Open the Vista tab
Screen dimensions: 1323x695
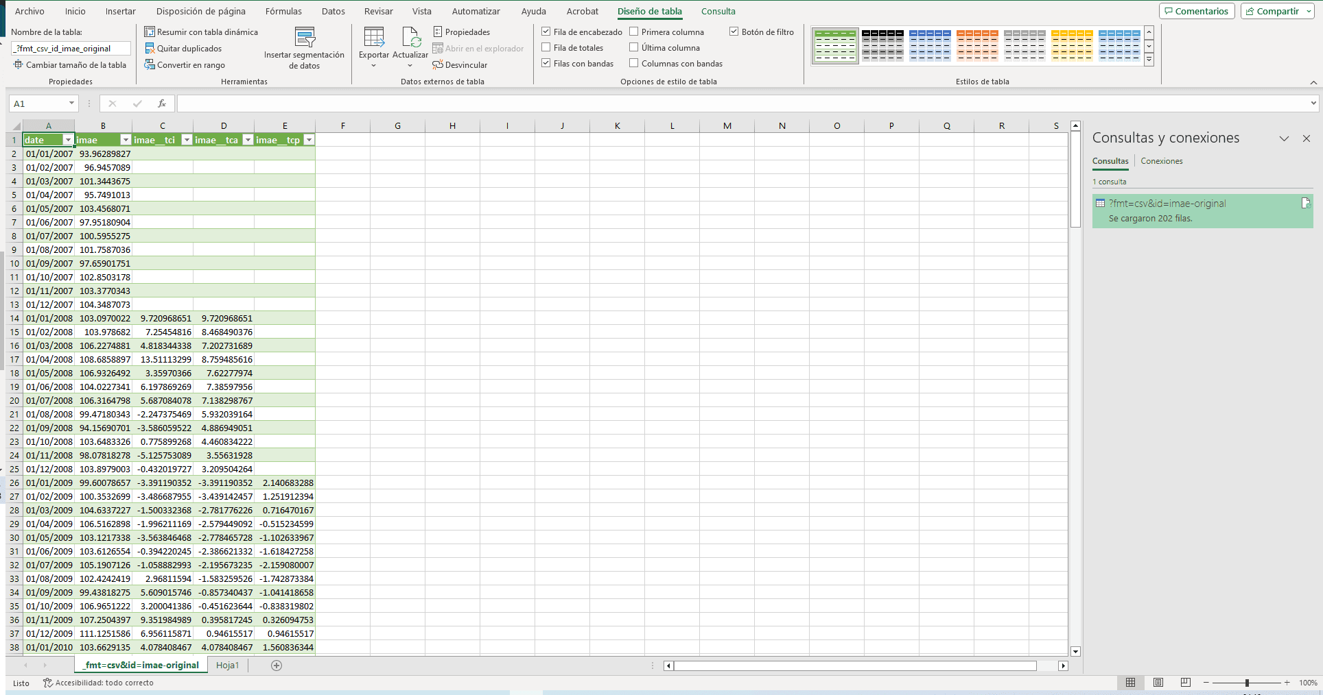pyautogui.click(x=422, y=11)
